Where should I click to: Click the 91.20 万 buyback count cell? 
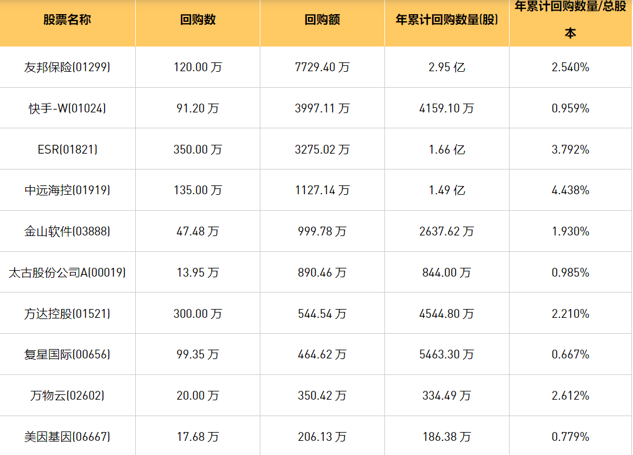pos(198,108)
